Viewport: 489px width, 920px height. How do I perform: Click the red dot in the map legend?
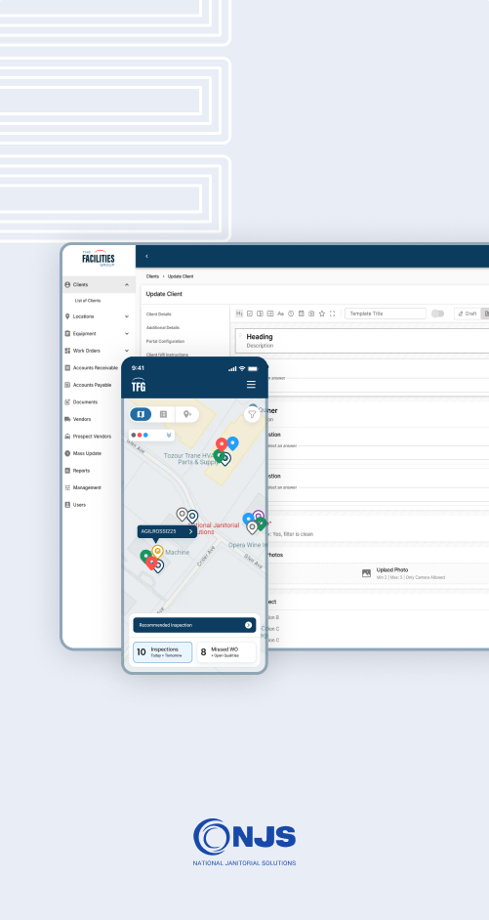tap(140, 436)
